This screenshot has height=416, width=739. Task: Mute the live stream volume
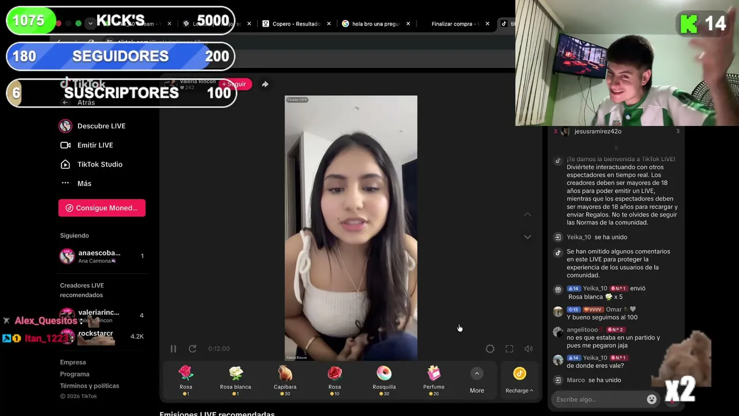[528, 348]
